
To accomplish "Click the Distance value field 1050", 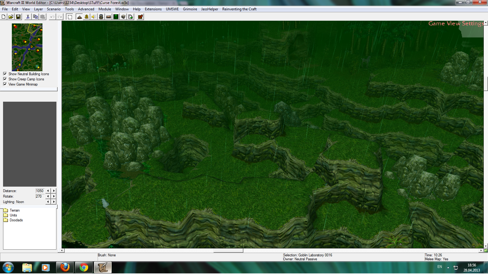I will coord(40,191).
